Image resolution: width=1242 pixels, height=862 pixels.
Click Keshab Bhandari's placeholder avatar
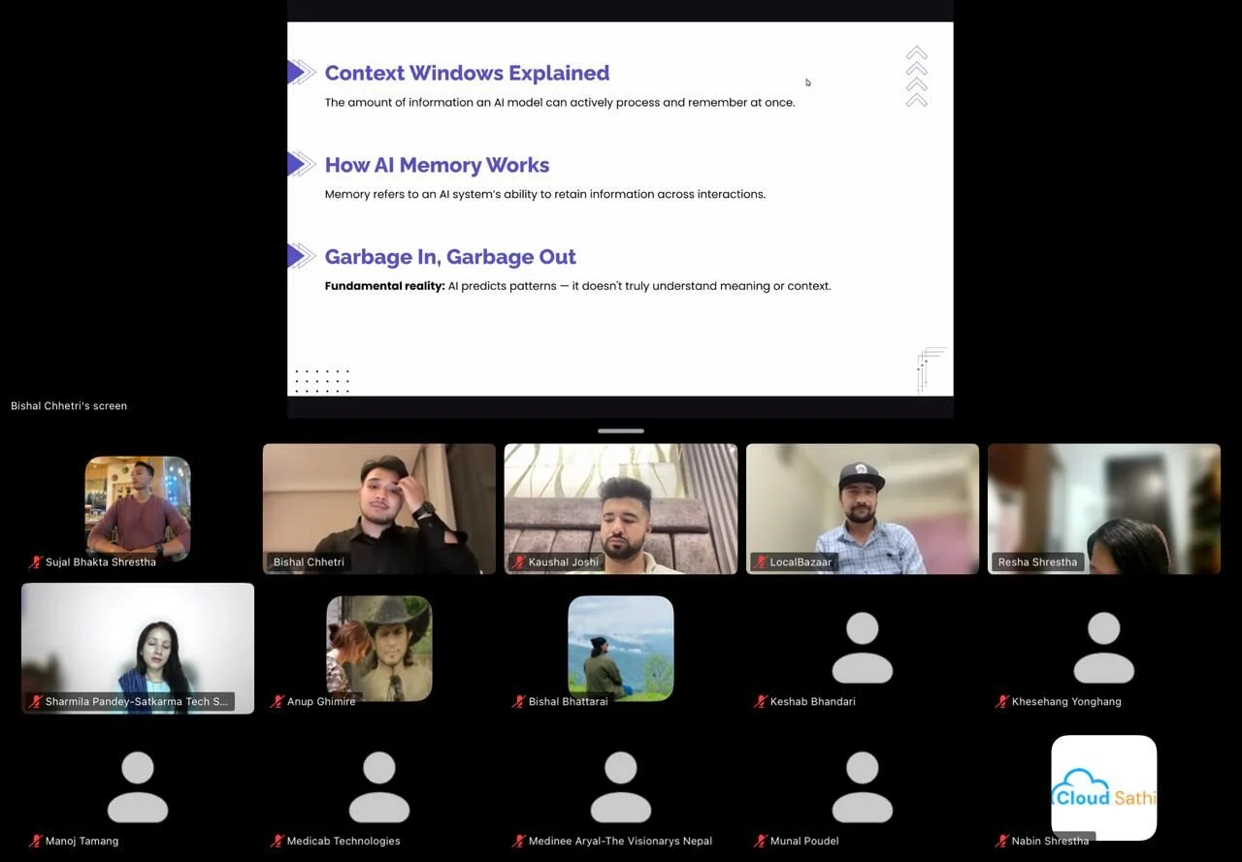863,649
